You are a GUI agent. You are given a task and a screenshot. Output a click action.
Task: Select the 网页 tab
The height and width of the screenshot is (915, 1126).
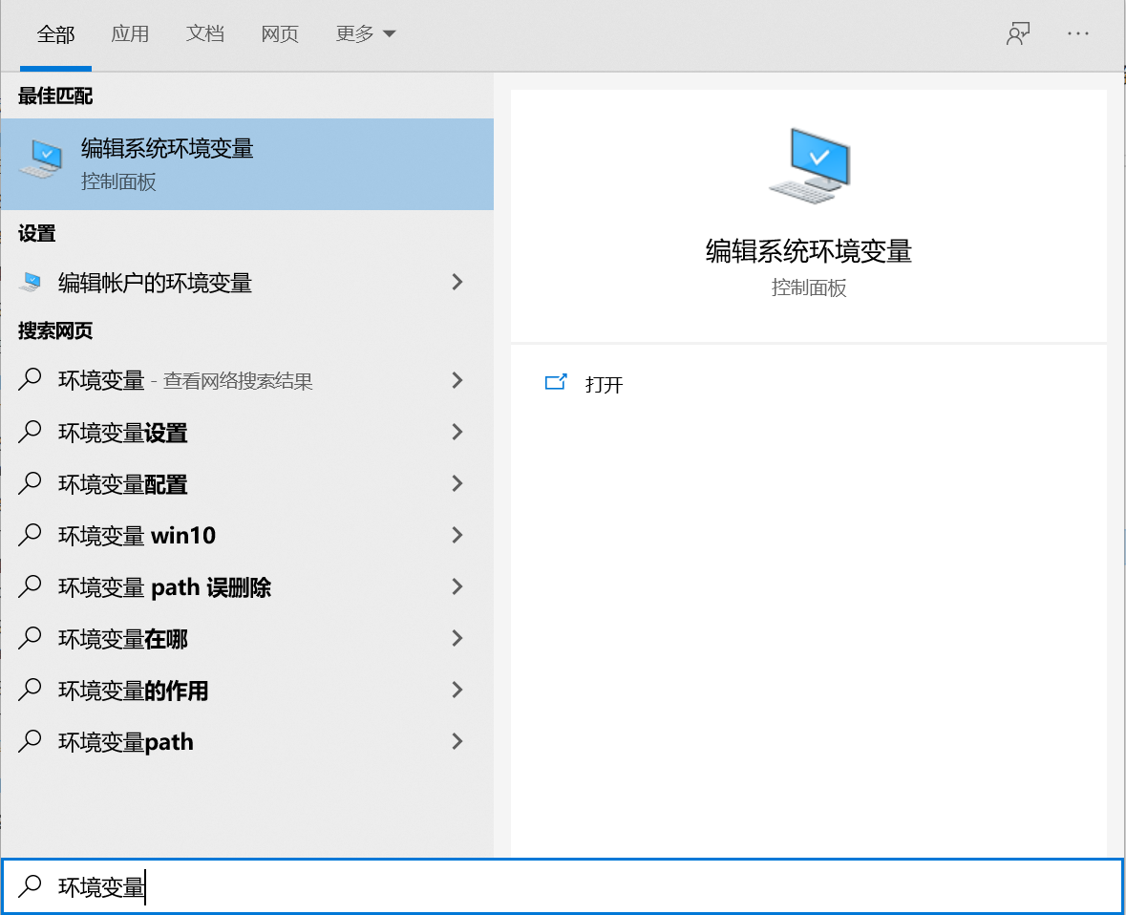click(279, 32)
